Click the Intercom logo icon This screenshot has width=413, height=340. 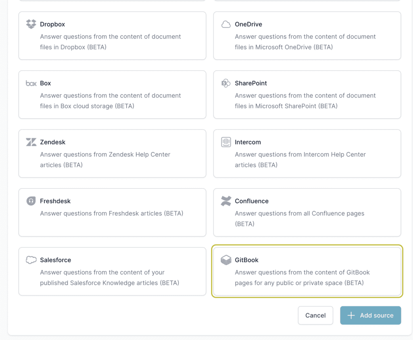(x=226, y=142)
